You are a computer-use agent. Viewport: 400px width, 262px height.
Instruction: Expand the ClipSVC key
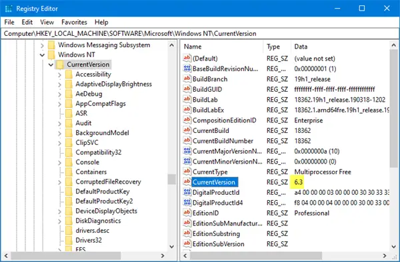click(x=59, y=143)
